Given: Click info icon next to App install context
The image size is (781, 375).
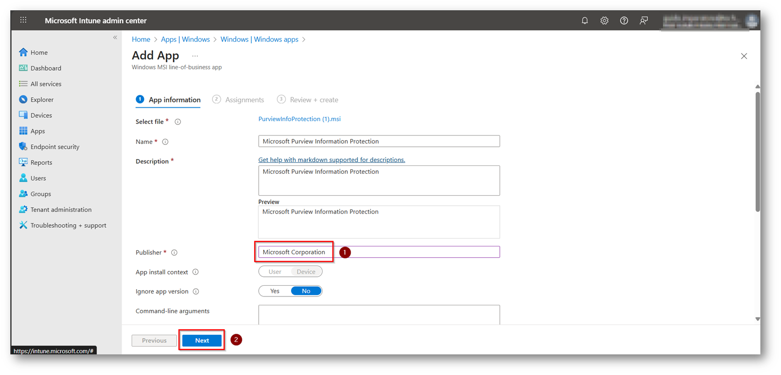Looking at the screenshot, I should pos(195,272).
